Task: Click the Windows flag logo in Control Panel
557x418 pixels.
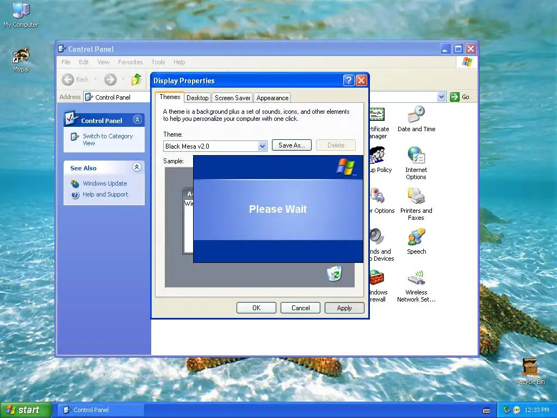Action: [x=467, y=62]
